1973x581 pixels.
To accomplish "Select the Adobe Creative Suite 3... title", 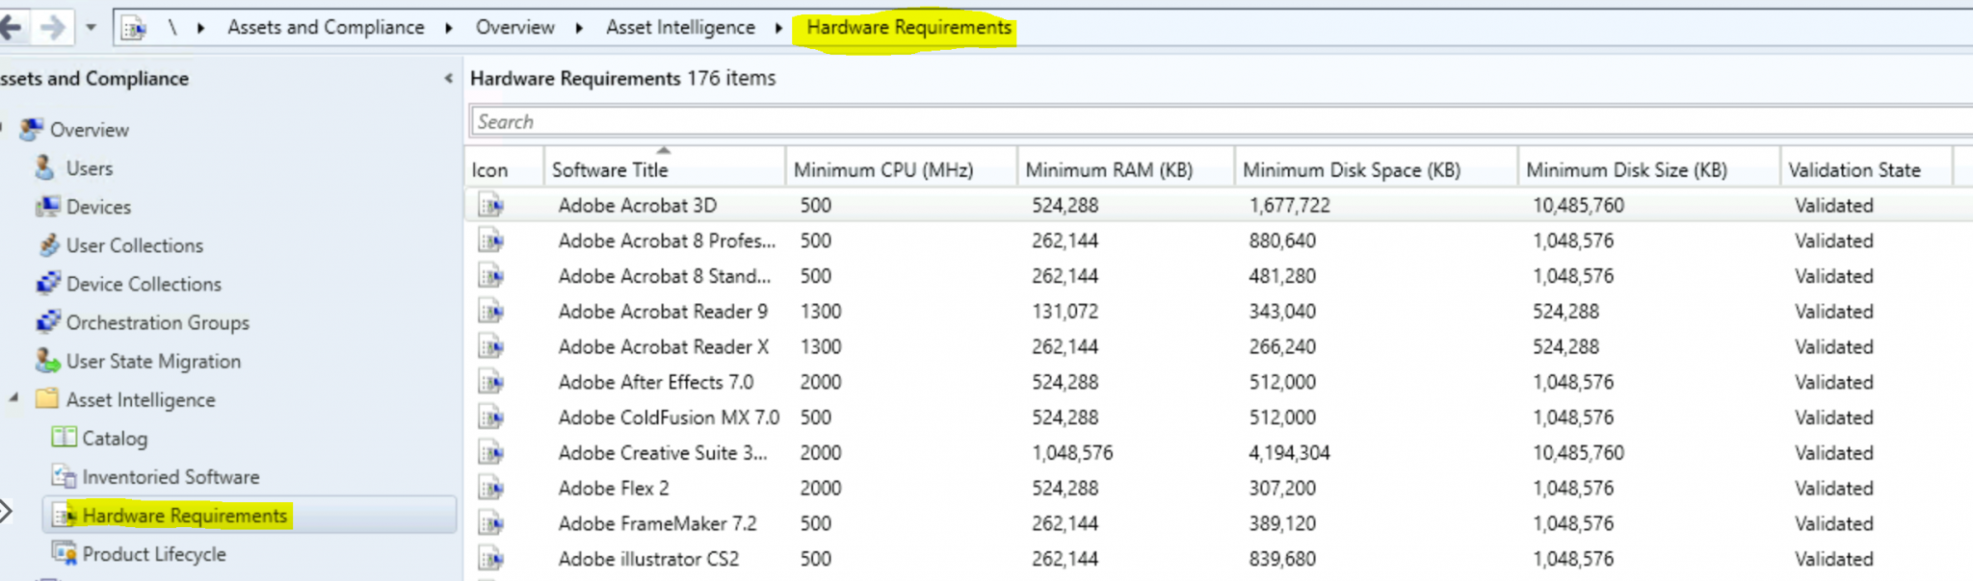I will tap(663, 453).
